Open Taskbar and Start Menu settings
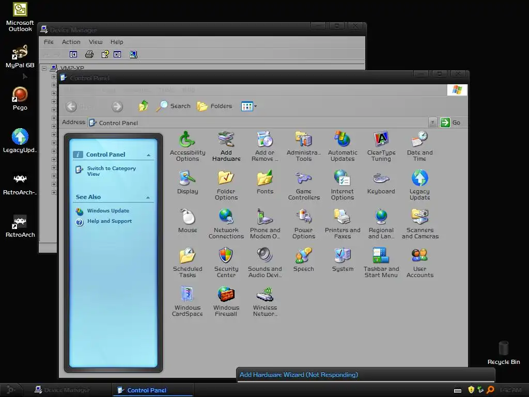Viewport: 529px width, 397px height. coord(381,263)
